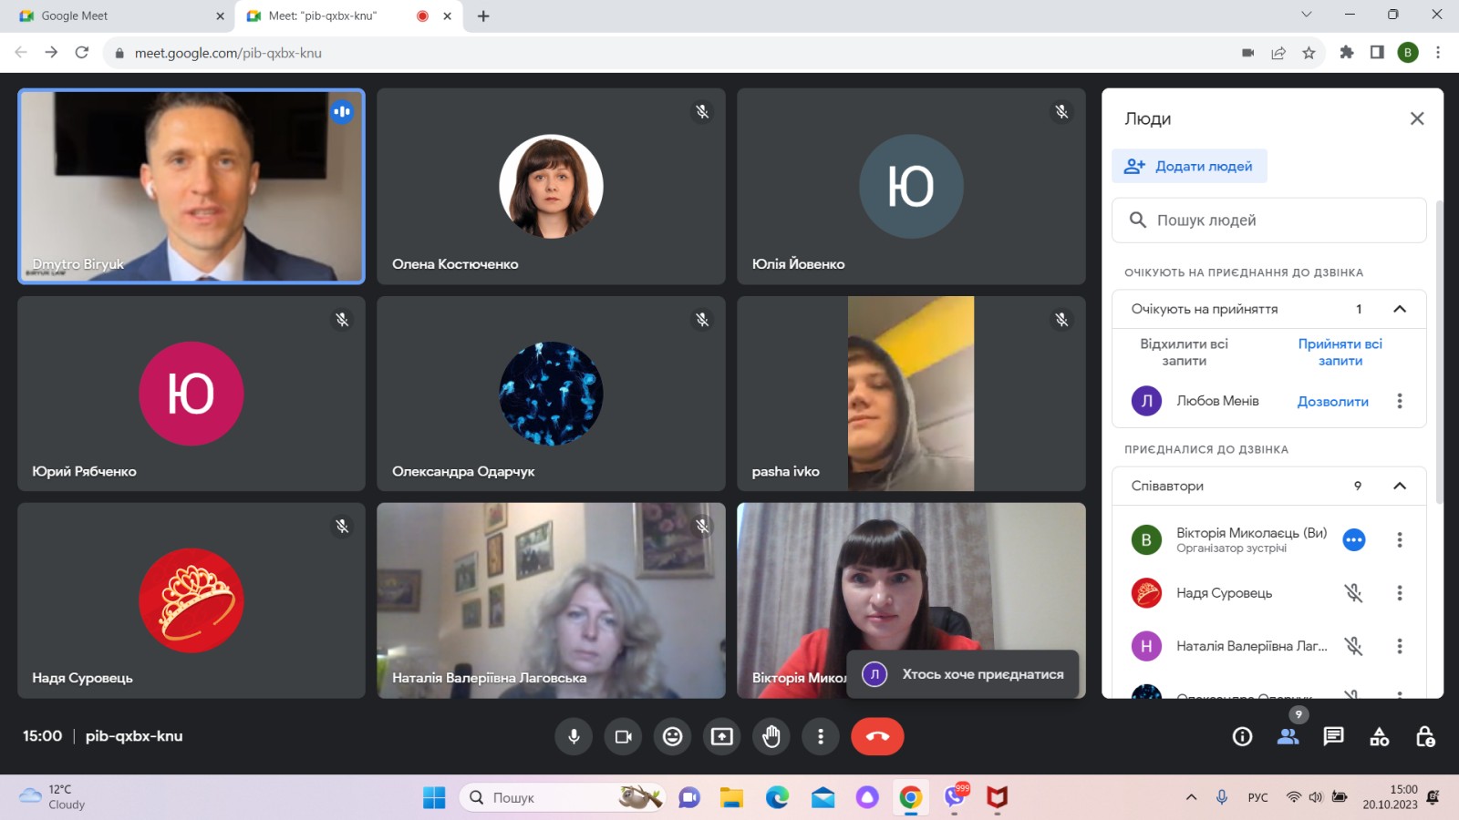Open meeting details info icon
Screen dimensions: 1459x820
point(1242,736)
